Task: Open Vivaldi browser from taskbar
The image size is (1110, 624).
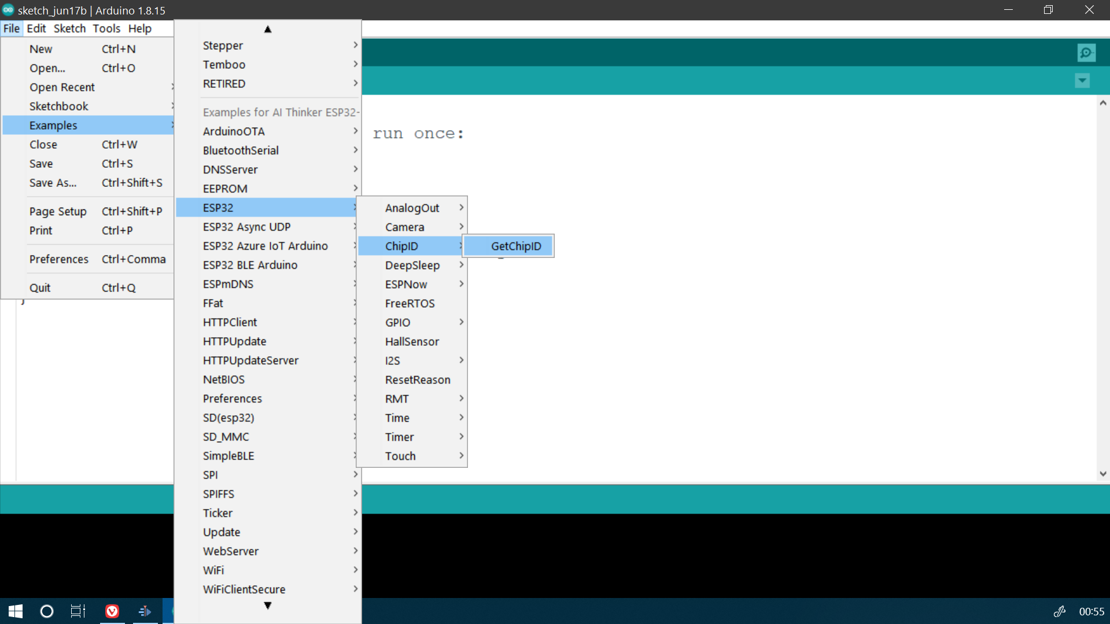Action: [112, 611]
